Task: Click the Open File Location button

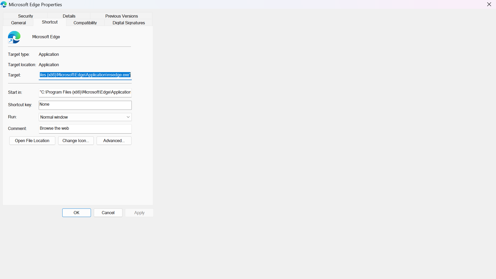Action: (32, 141)
